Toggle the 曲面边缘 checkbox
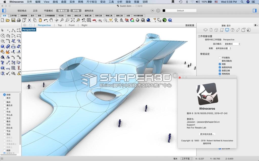 [x=220, y=71]
